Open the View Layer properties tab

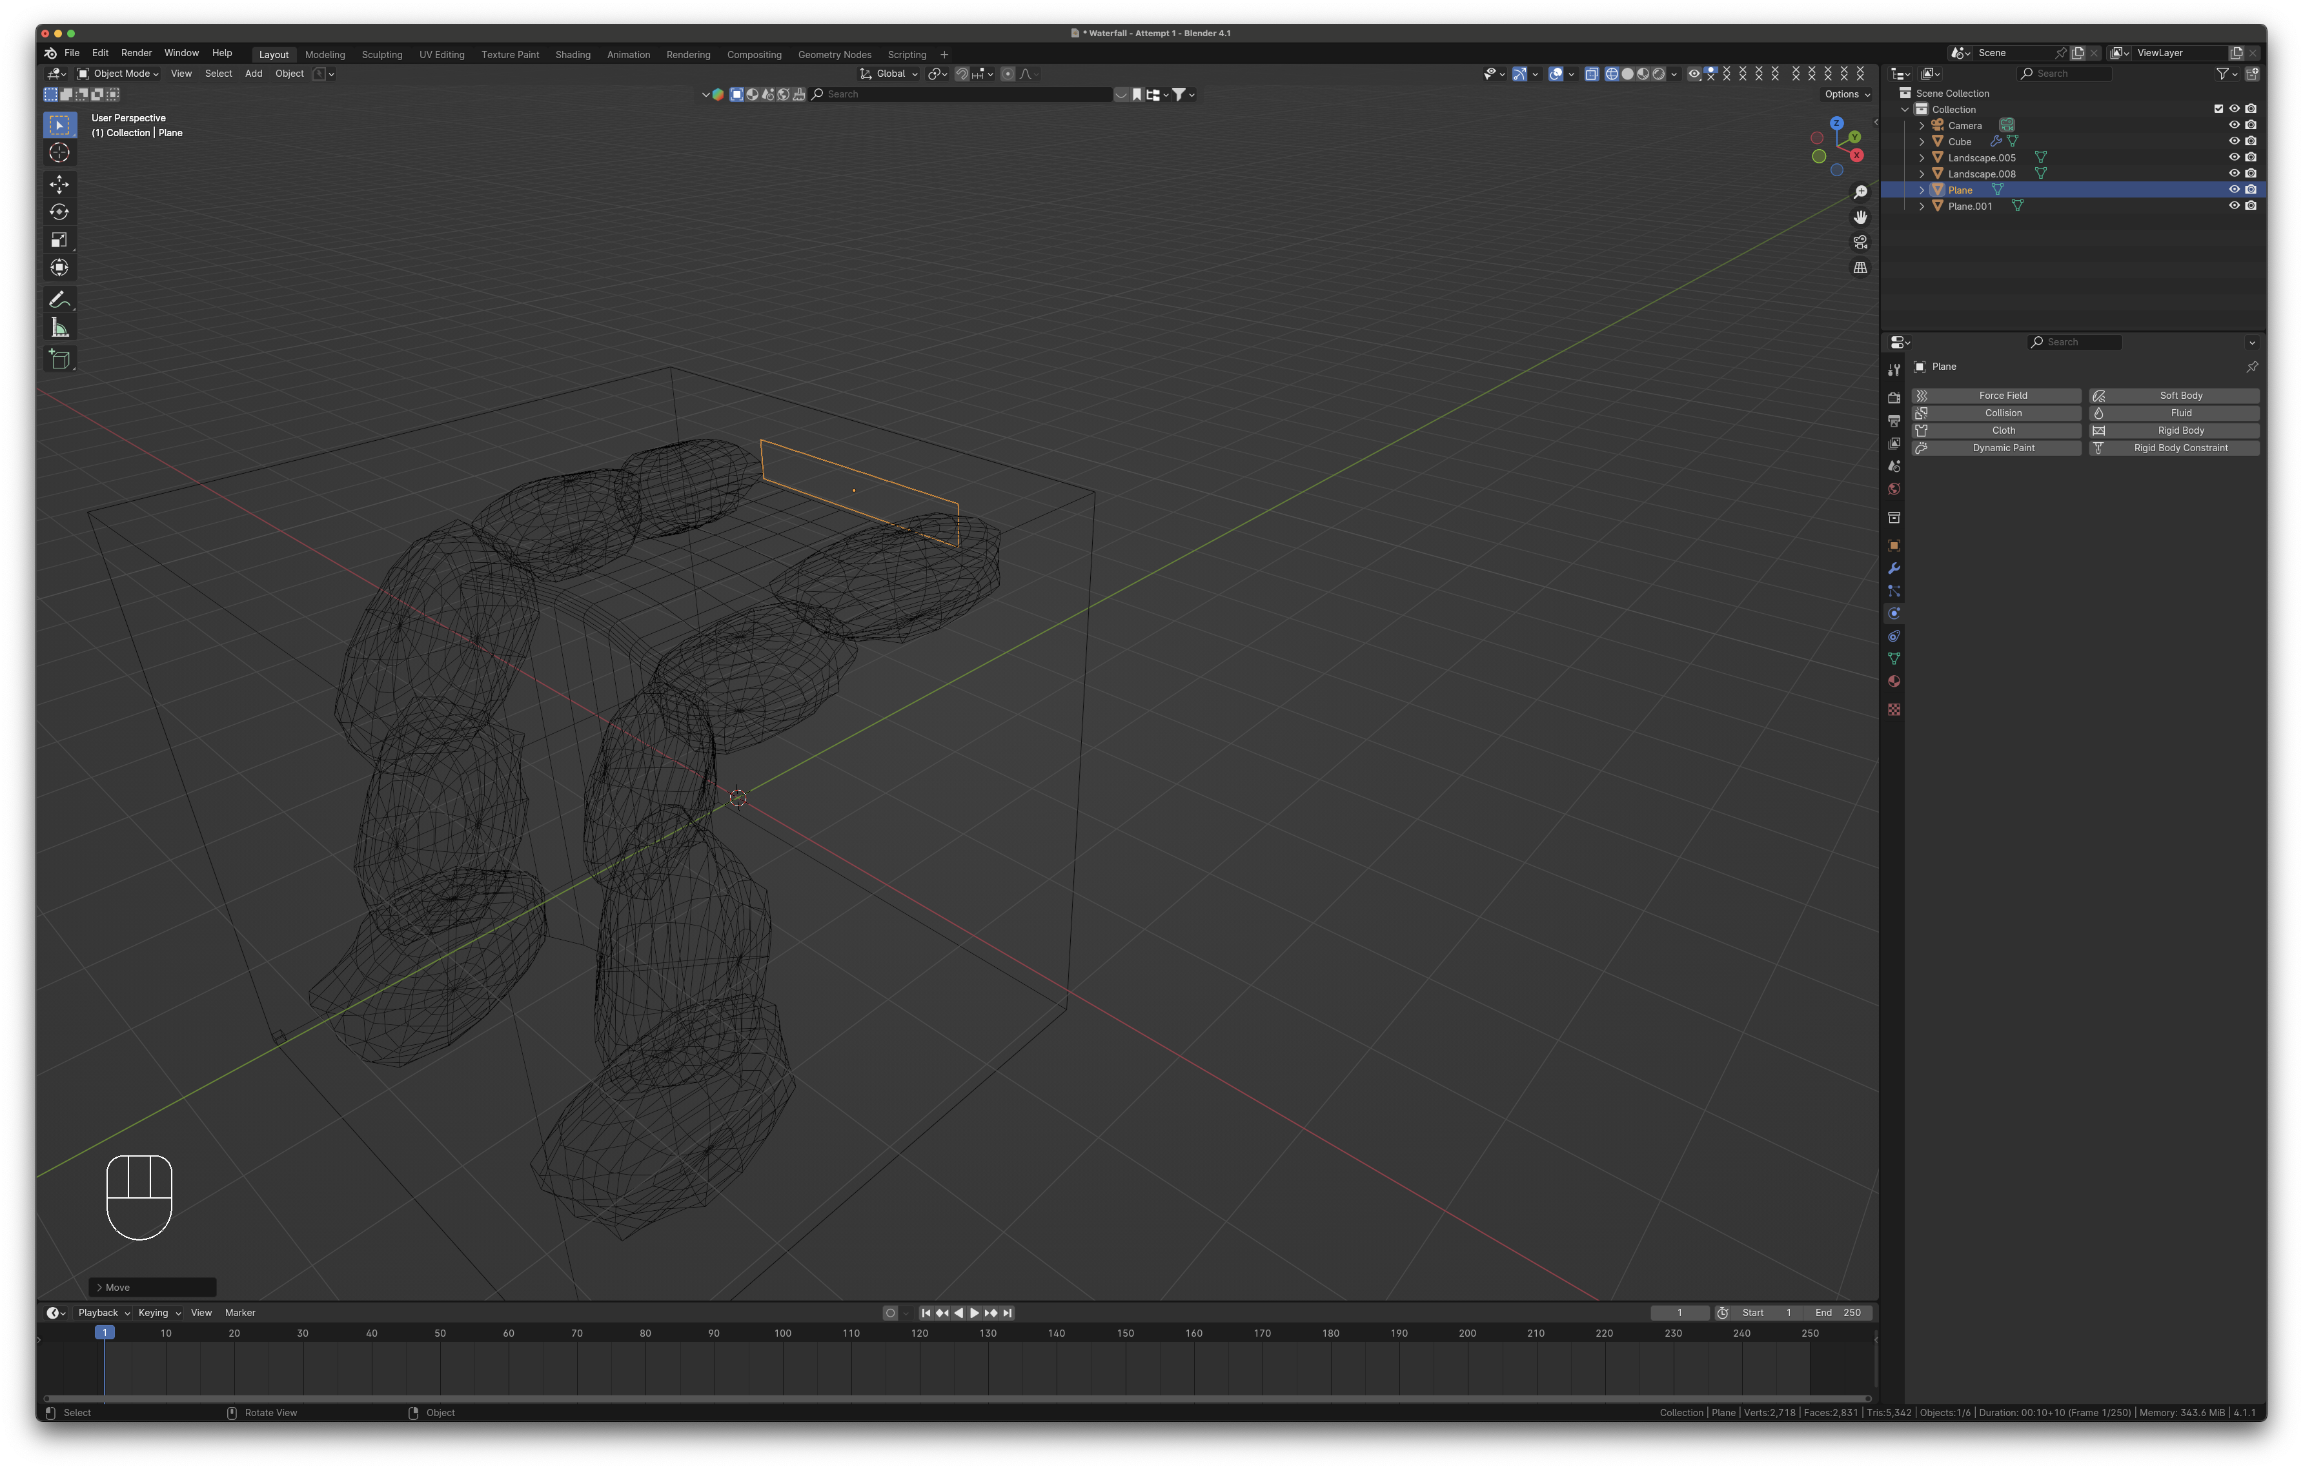pos(1894,444)
